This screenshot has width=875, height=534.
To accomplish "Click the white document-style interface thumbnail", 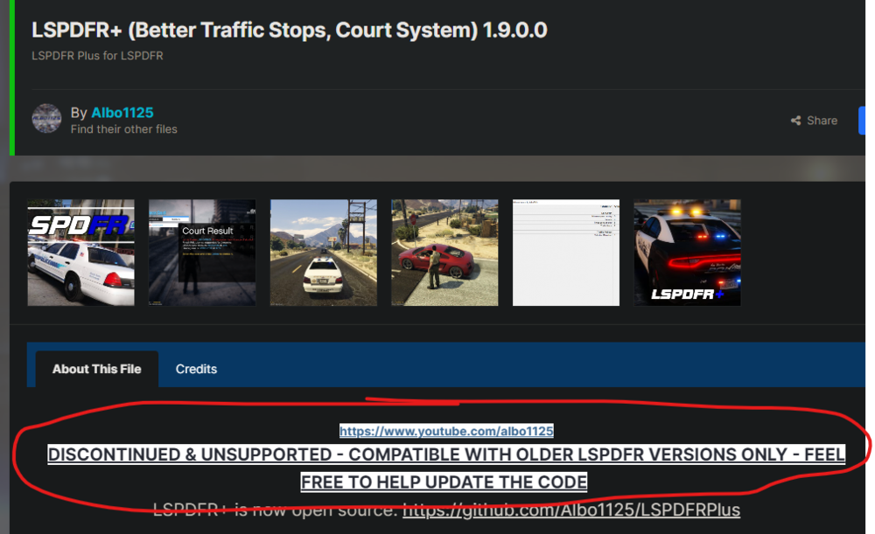I will coord(565,253).
